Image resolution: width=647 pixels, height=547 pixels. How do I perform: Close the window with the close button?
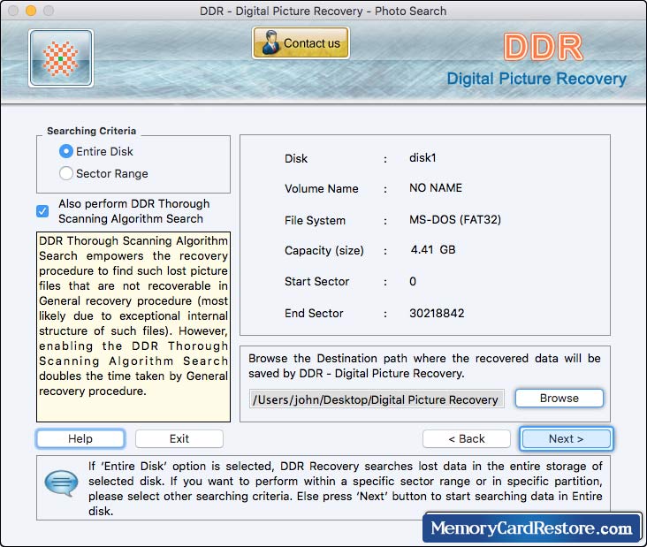click(x=13, y=11)
